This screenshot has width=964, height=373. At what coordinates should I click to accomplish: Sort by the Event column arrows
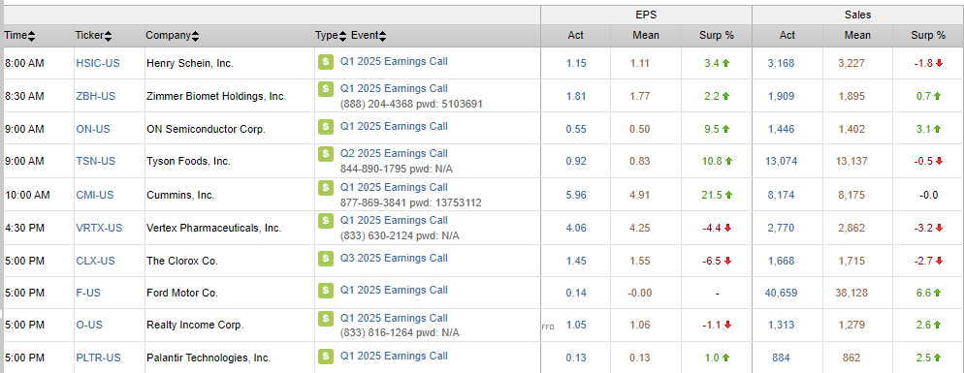pyautogui.click(x=382, y=36)
